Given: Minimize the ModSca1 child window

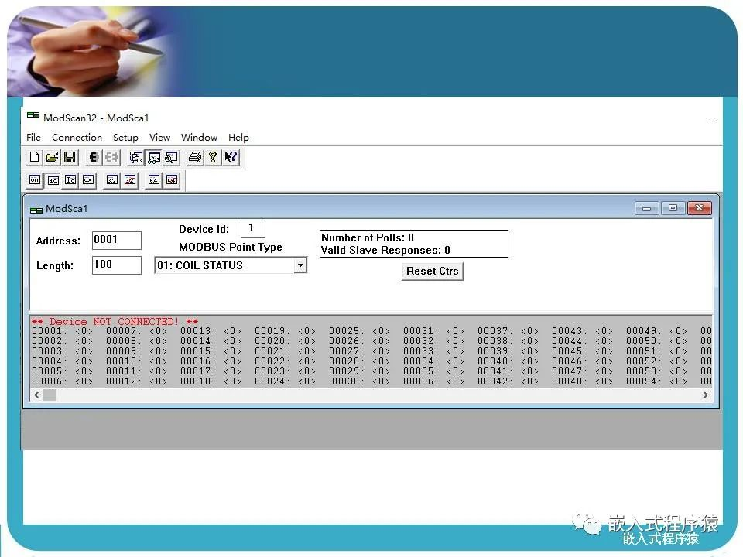Looking at the screenshot, I should coord(646,208).
